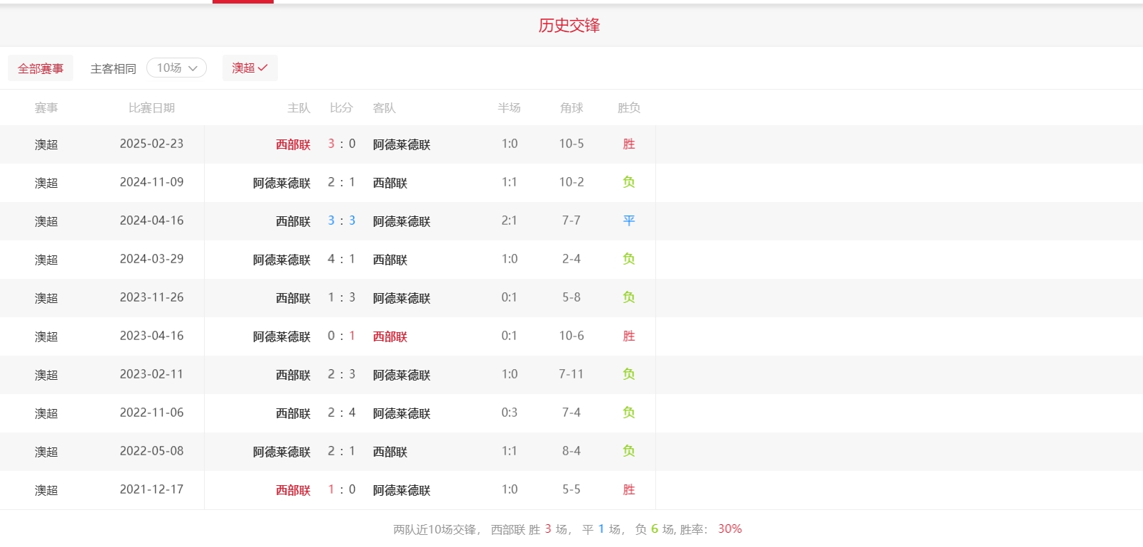Click red away team 西部联 in 2023-04-16 match
This screenshot has width=1143, height=547.
tap(390, 336)
